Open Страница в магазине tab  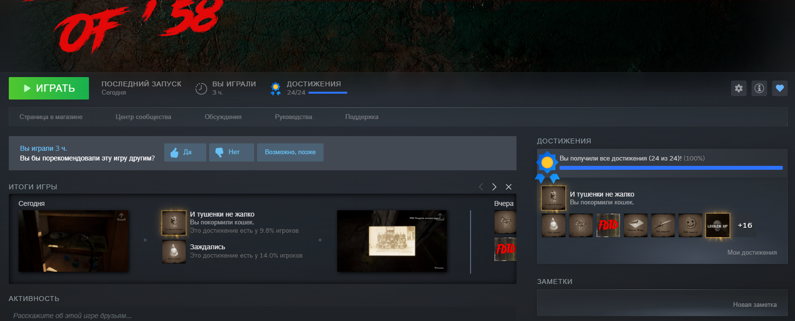pyautogui.click(x=51, y=117)
